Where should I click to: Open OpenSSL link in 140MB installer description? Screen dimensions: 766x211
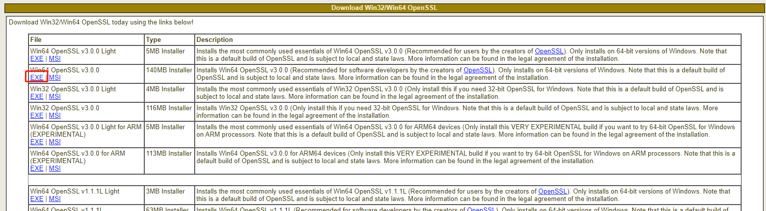click(478, 70)
